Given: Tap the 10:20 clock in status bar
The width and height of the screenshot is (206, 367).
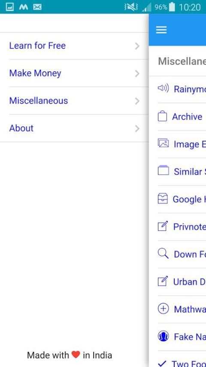Looking at the screenshot, I should pyautogui.click(x=190, y=7).
